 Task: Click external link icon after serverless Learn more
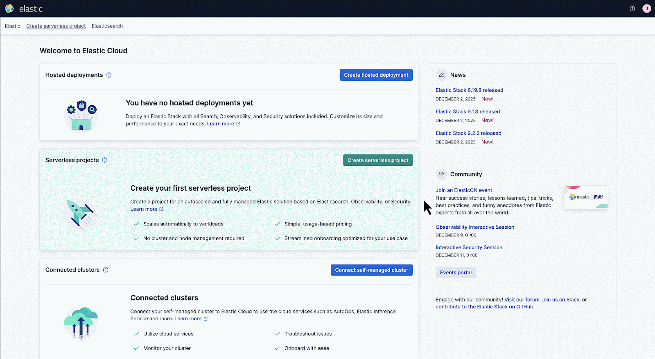click(161, 209)
